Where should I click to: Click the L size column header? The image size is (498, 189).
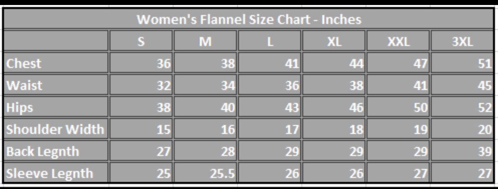click(x=270, y=41)
